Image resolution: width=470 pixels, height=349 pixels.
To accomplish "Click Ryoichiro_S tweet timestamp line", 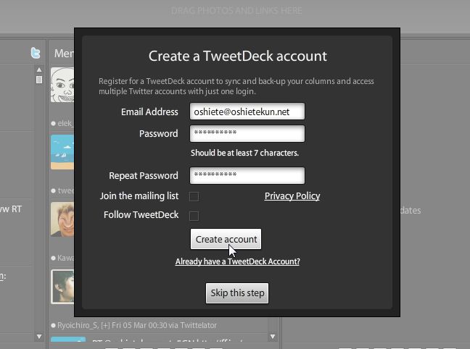I will click(x=136, y=325).
